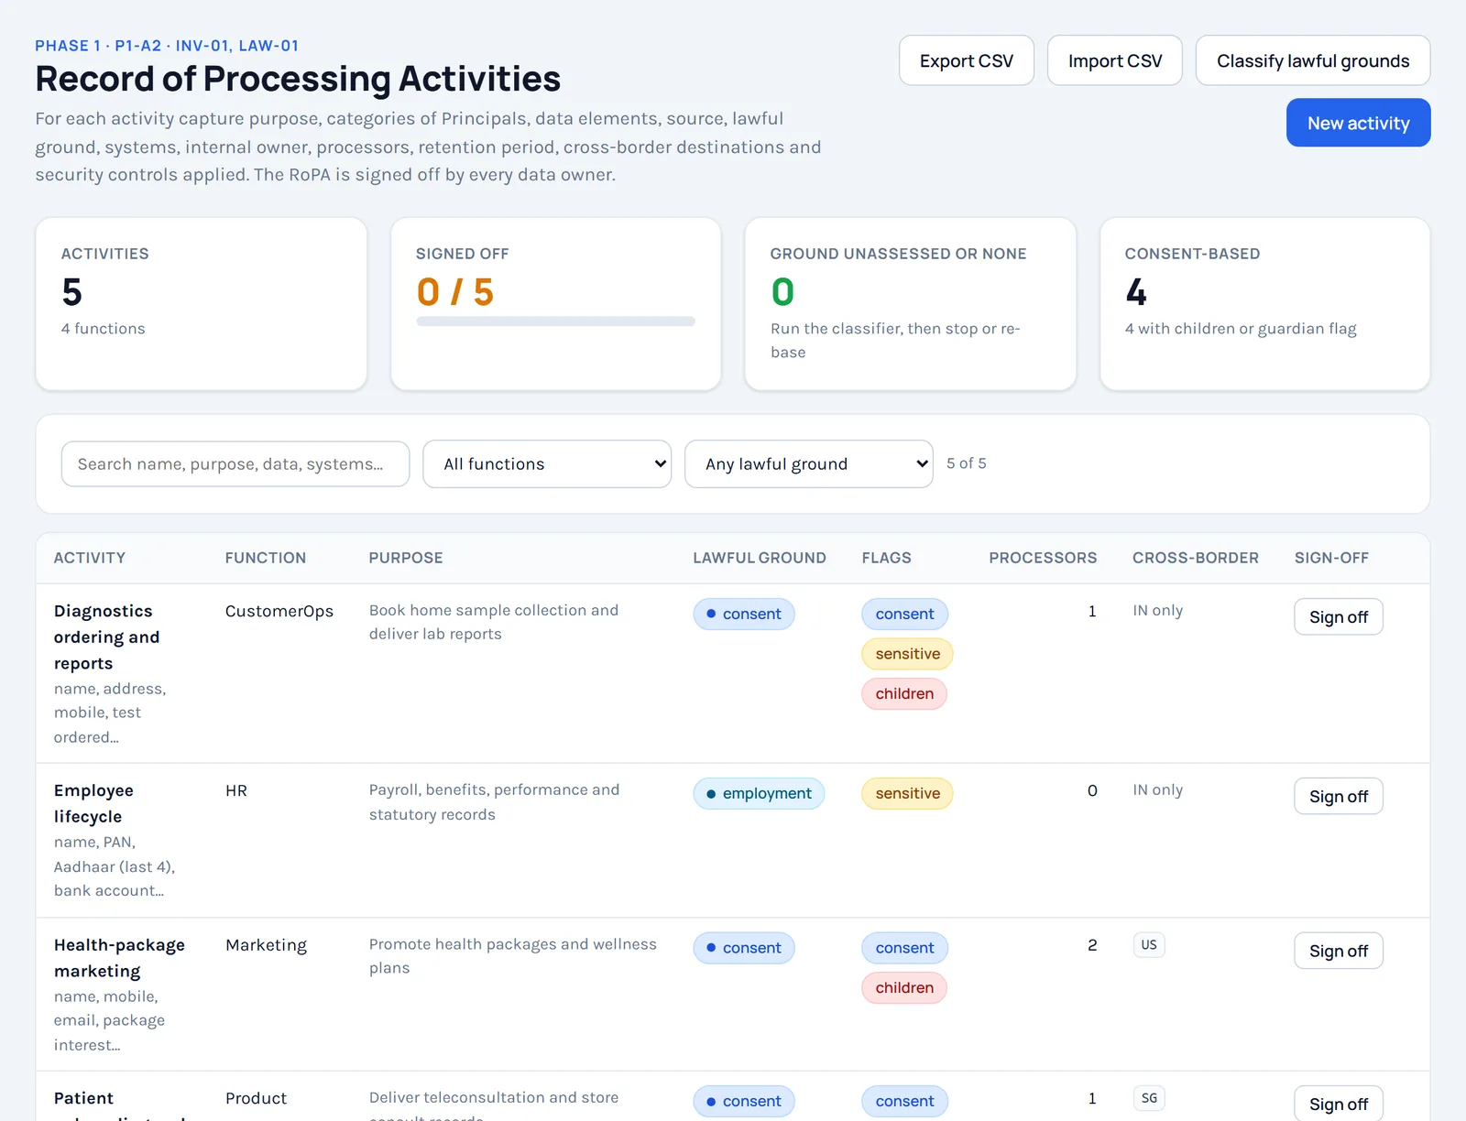Select the Processors column header
Image resolution: width=1466 pixels, height=1121 pixels.
(1043, 558)
